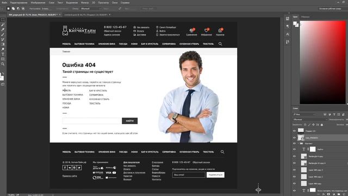The height and width of the screenshot is (196, 348).
Task: Open the layer opacity control
Action: 347,120
